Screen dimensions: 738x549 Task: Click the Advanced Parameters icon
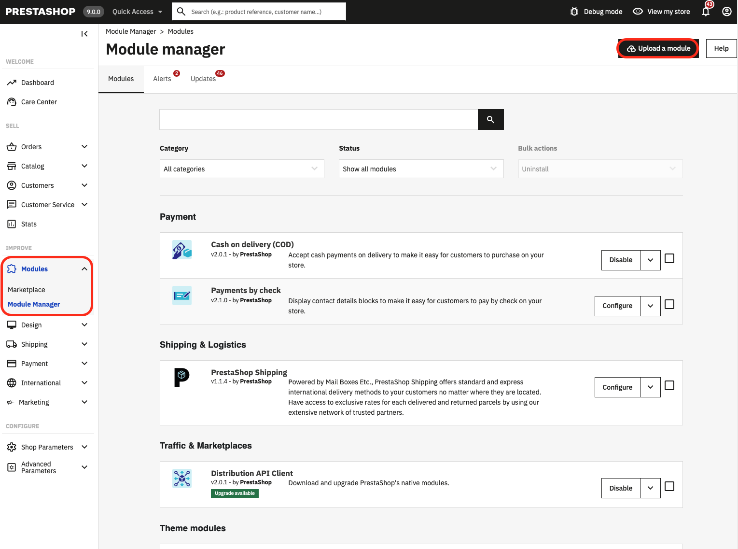tap(12, 467)
